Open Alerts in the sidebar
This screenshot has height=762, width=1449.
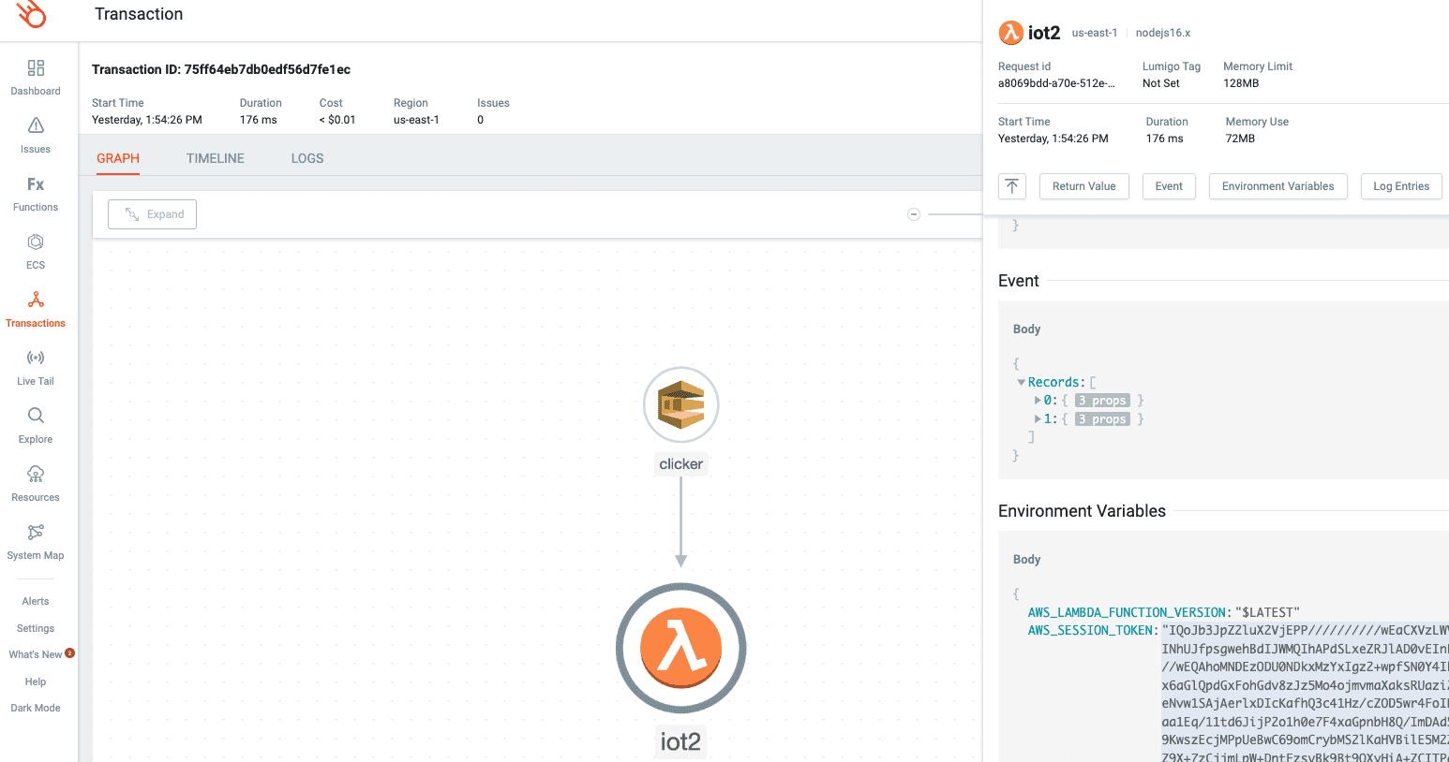(36, 601)
